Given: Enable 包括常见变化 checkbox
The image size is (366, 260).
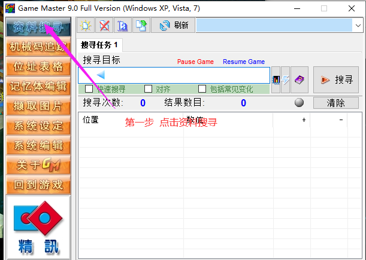Looking at the screenshot, I should tap(202, 89).
